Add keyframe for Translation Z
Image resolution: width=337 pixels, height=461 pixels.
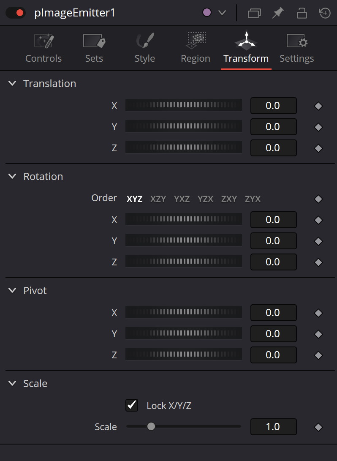click(x=318, y=148)
